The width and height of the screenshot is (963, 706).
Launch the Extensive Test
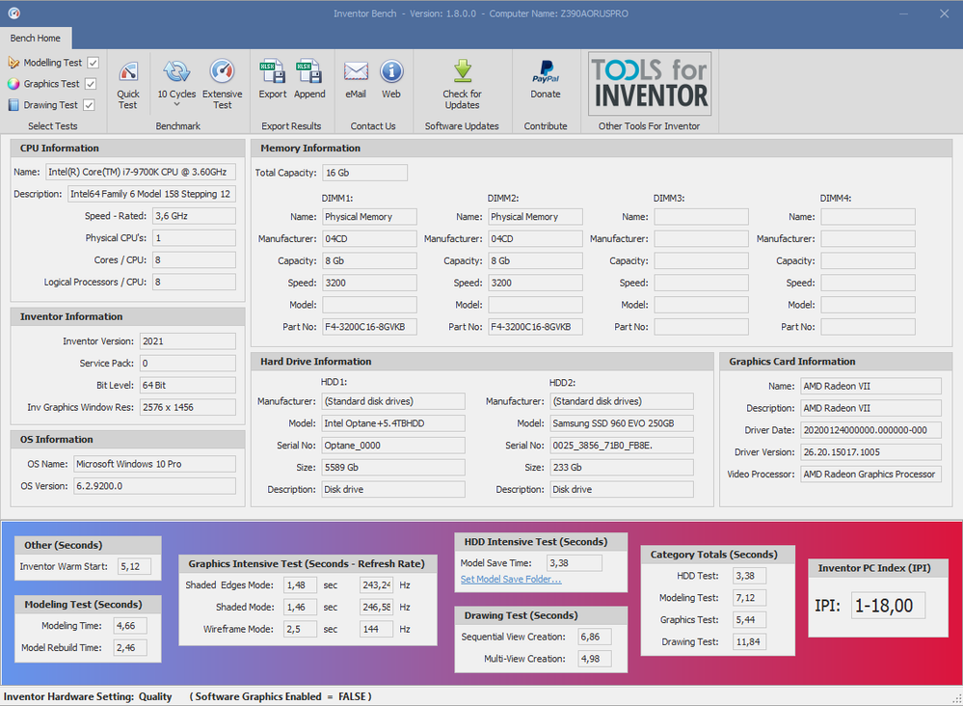222,85
